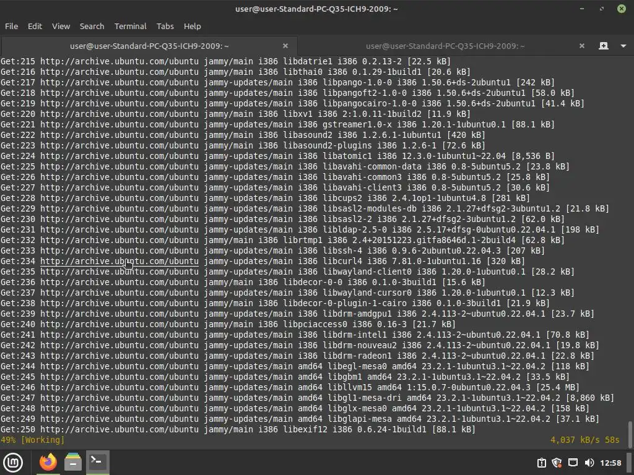Open the network connection tray icon
This screenshot has height=475, width=634.
coord(573,463)
